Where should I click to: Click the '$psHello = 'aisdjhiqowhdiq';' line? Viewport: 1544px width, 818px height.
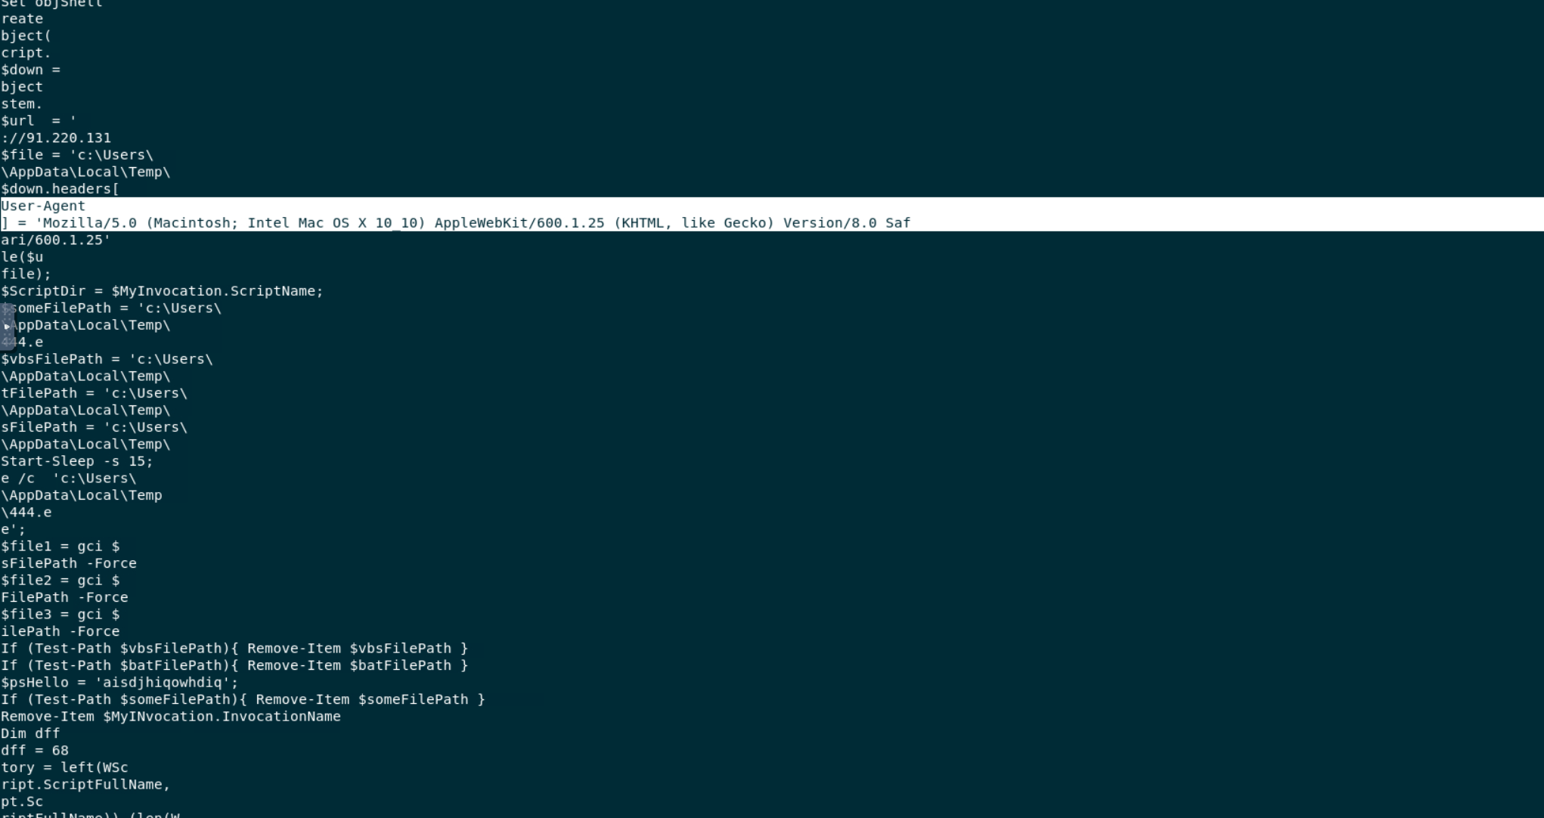click(119, 682)
